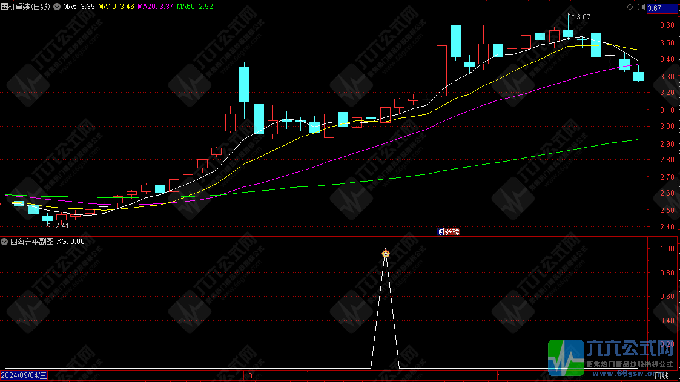Open the 四海升平副图 indicator dropdown arrow
This screenshot has width=680, height=382.
5,241
